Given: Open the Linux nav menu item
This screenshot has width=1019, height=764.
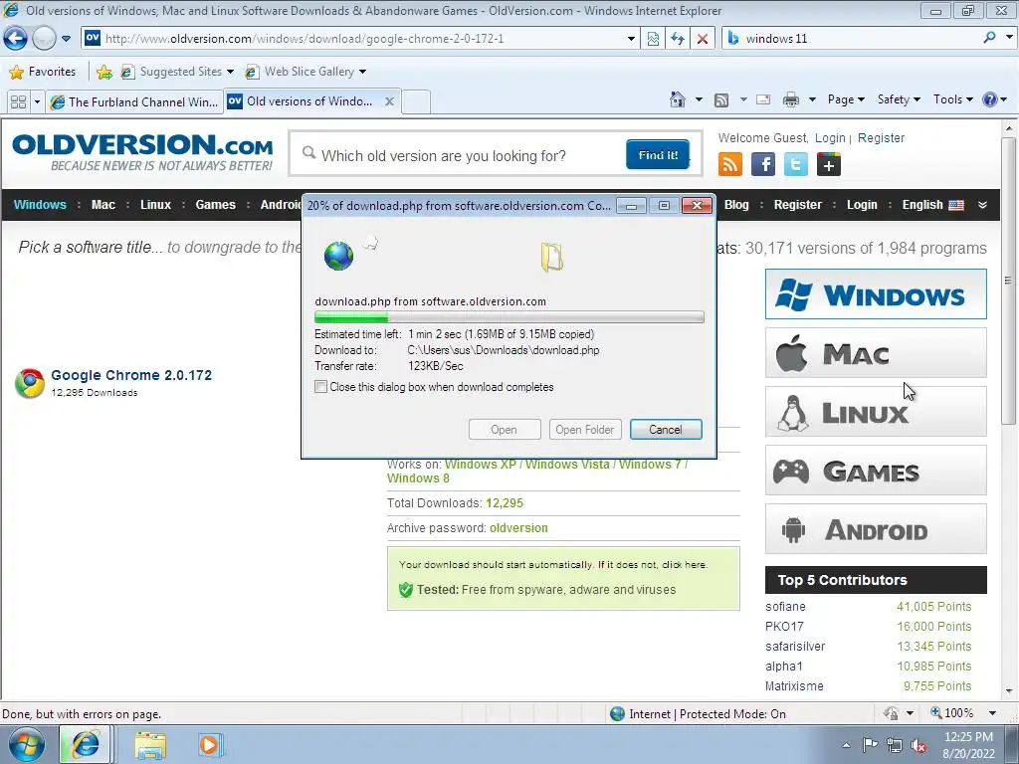Looking at the screenshot, I should pos(155,205).
